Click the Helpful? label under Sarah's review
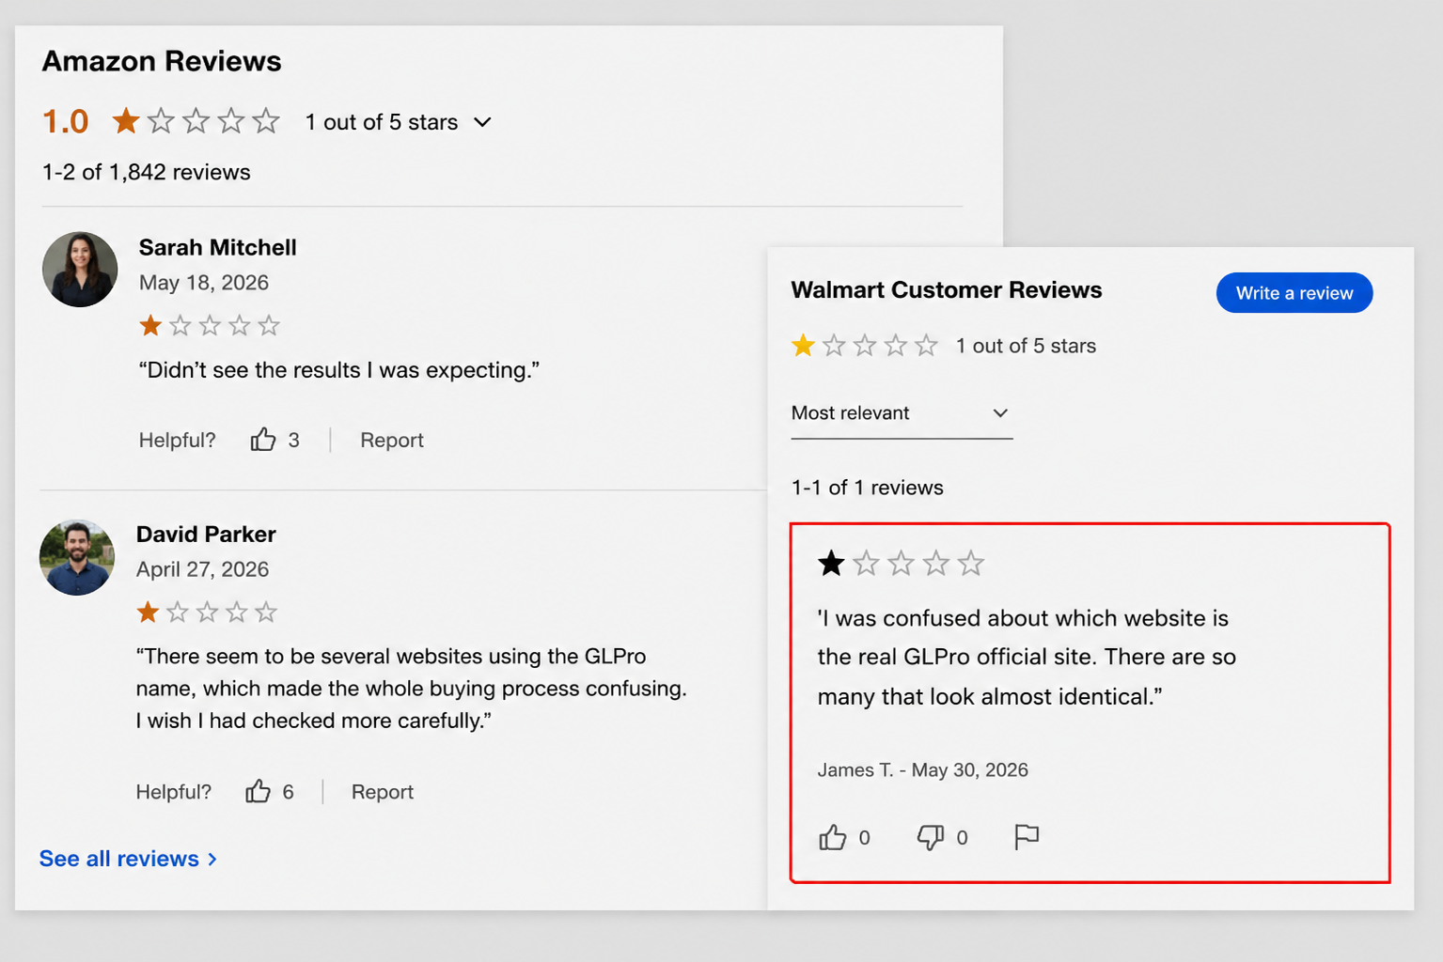This screenshot has height=962, width=1443. point(178,440)
